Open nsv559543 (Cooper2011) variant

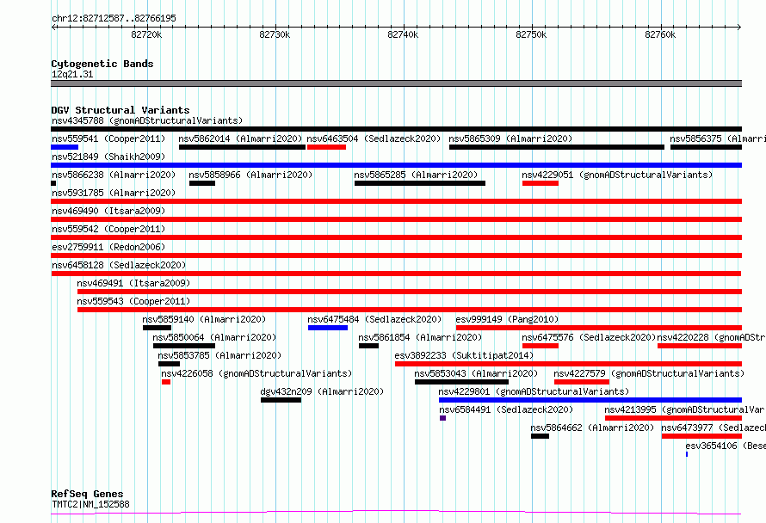133,301
